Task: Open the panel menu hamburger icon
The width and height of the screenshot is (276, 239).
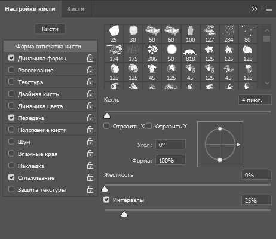Action: click(x=269, y=9)
